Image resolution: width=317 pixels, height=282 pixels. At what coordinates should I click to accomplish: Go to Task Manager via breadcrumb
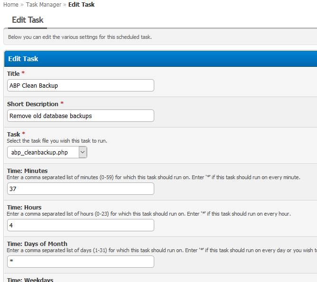[x=43, y=5]
